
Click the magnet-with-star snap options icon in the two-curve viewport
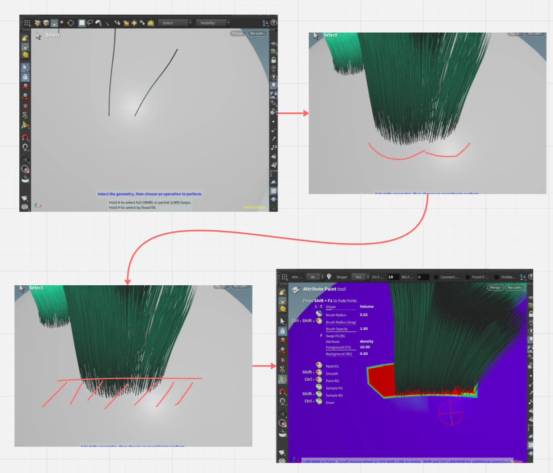click(25, 147)
